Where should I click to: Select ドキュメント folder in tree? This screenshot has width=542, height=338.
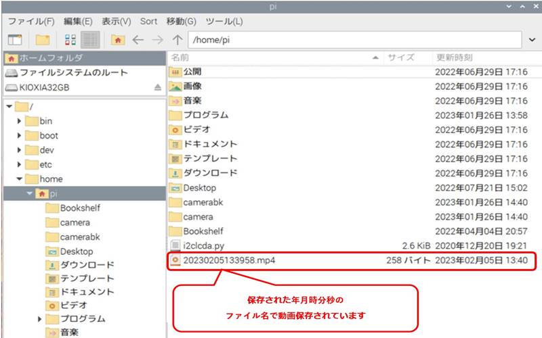click(x=80, y=292)
